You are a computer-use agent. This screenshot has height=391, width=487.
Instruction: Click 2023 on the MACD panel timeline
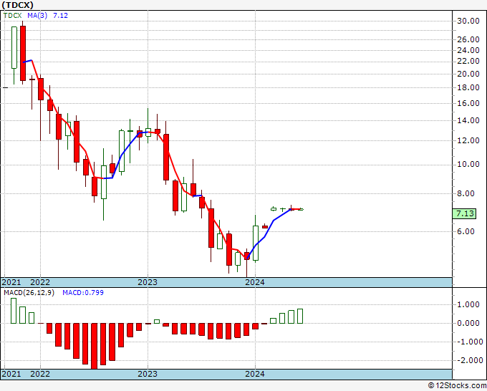148,374
